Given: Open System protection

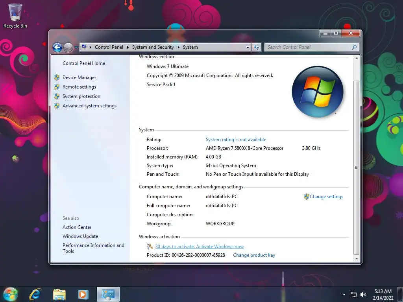Looking at the screenshot, I should coord(81,96).
